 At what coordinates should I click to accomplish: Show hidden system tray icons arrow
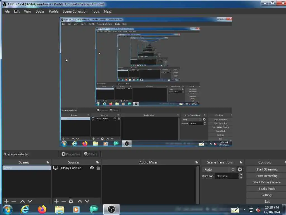point(244,210)
